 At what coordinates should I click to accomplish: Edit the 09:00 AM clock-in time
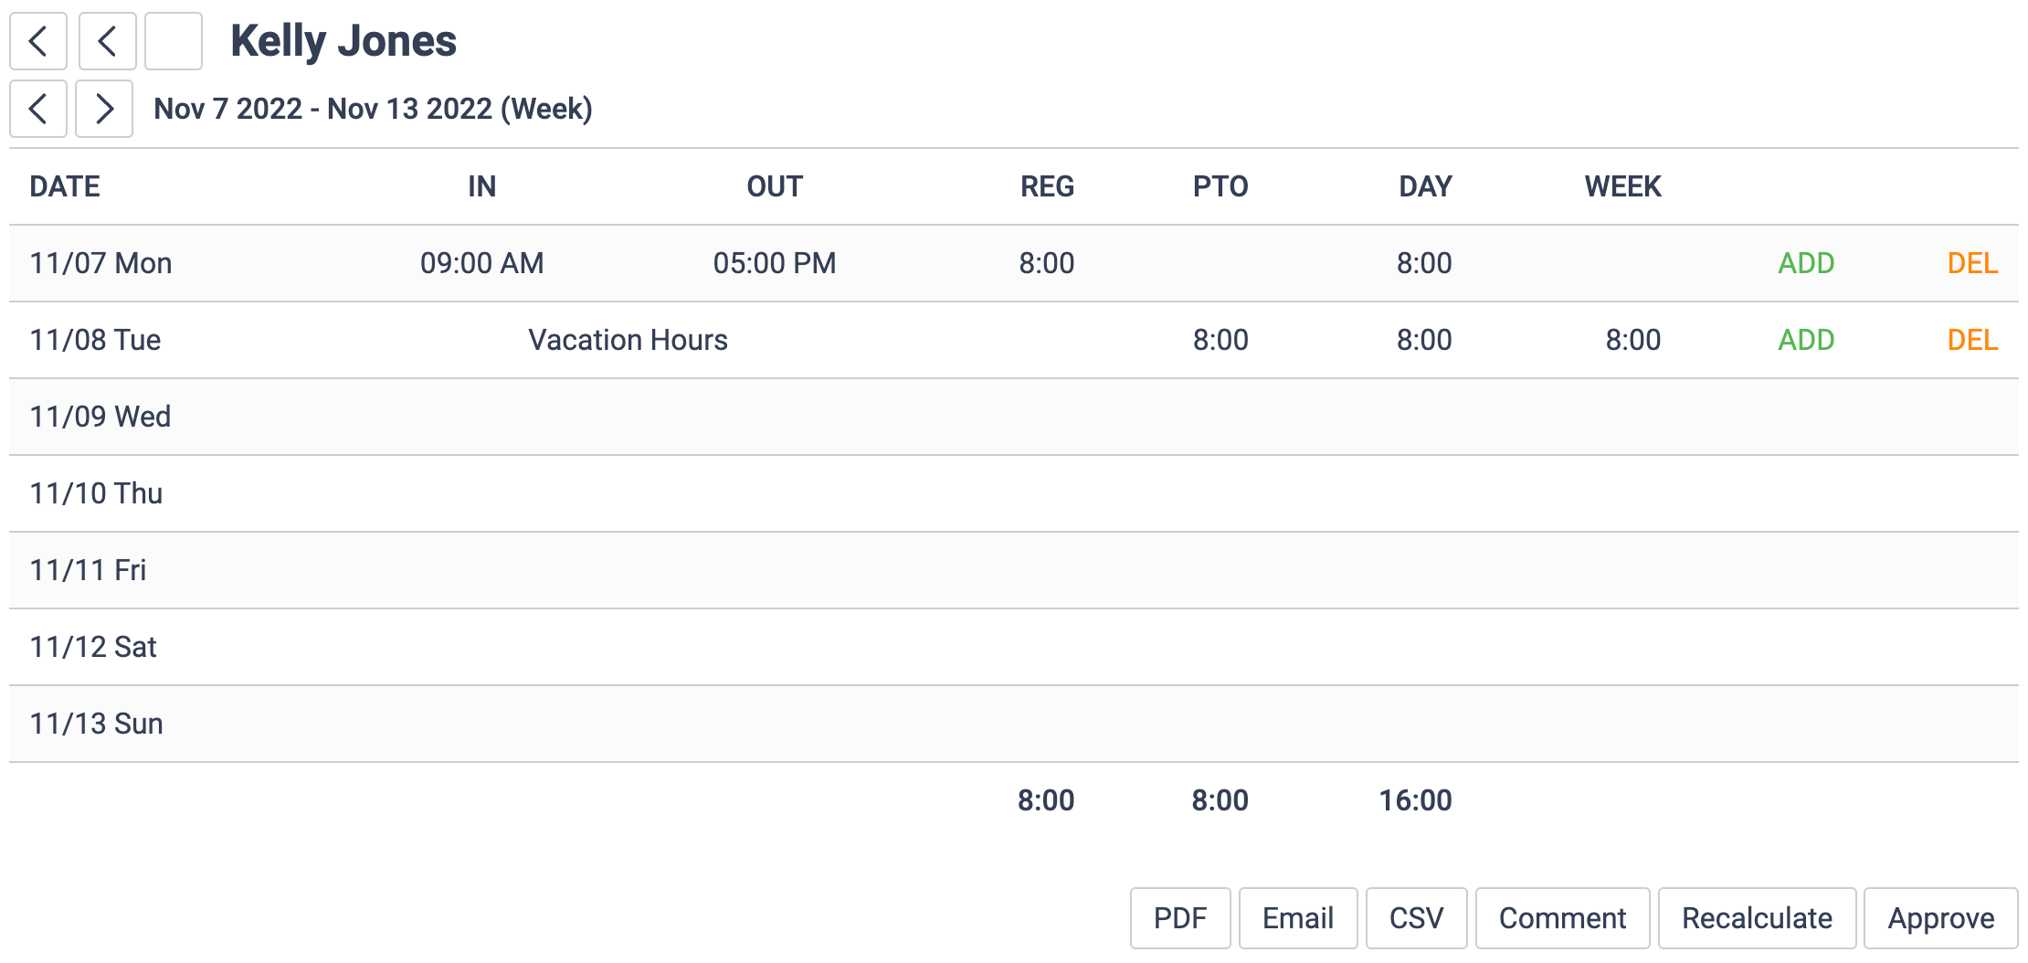pos(481,263)
